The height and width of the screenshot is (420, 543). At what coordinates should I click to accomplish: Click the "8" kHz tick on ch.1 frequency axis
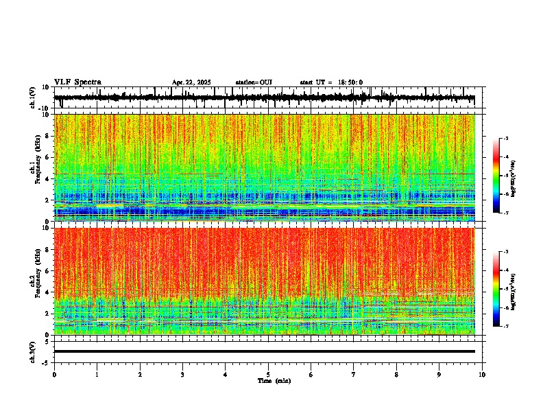[48, 136]
